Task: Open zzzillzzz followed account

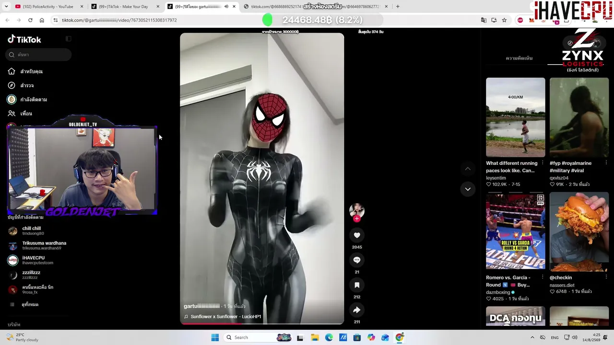Action: point(24,275)
